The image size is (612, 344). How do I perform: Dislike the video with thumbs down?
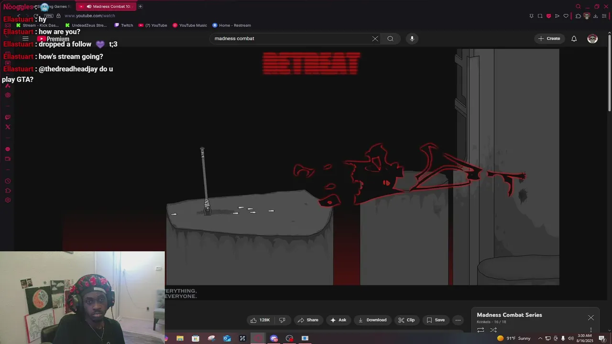(x=282, y=320)
